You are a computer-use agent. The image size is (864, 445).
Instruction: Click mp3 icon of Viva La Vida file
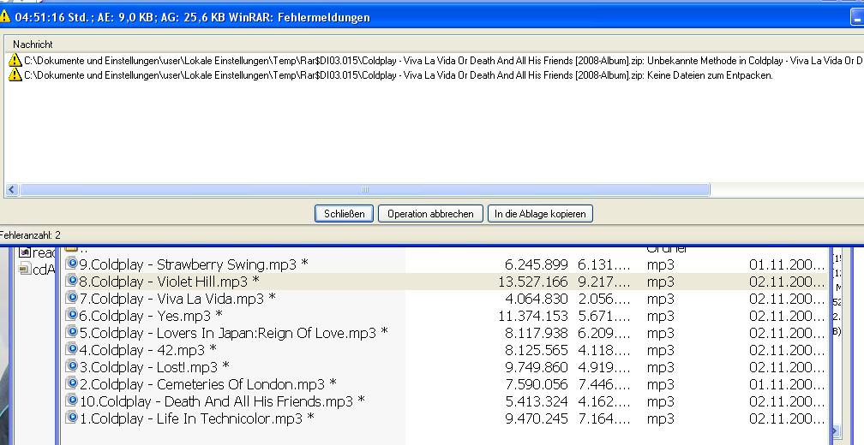pyautogui.click(x=71, y=298)
